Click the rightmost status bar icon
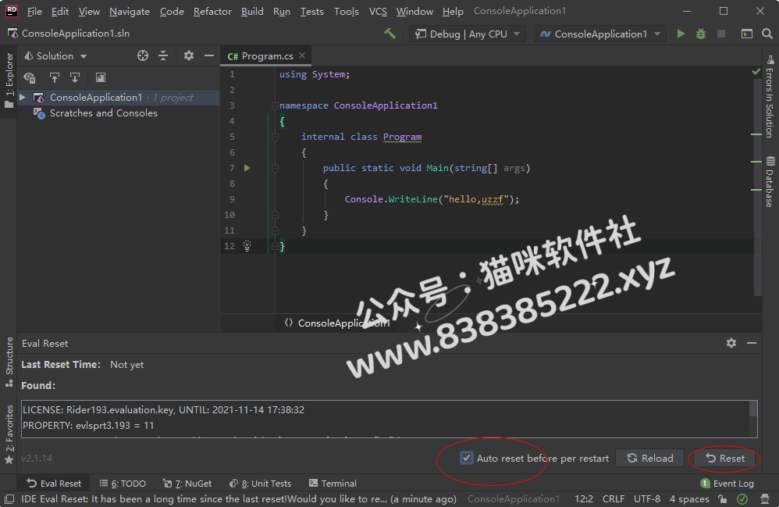 point(765,499)
